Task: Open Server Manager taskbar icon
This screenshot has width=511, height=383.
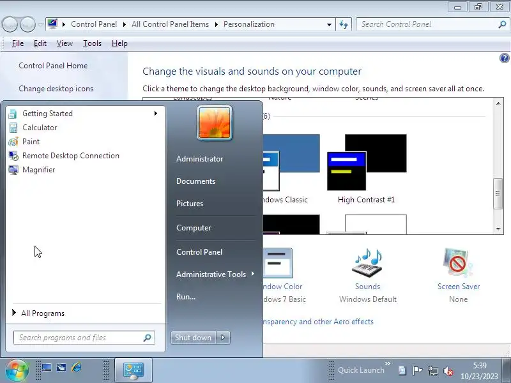Action: pyautogui.click(x=61, y=368)
